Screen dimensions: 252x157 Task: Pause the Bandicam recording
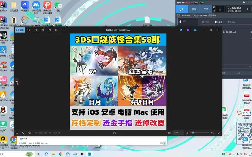pyautogui.click(x=248, y=9)
